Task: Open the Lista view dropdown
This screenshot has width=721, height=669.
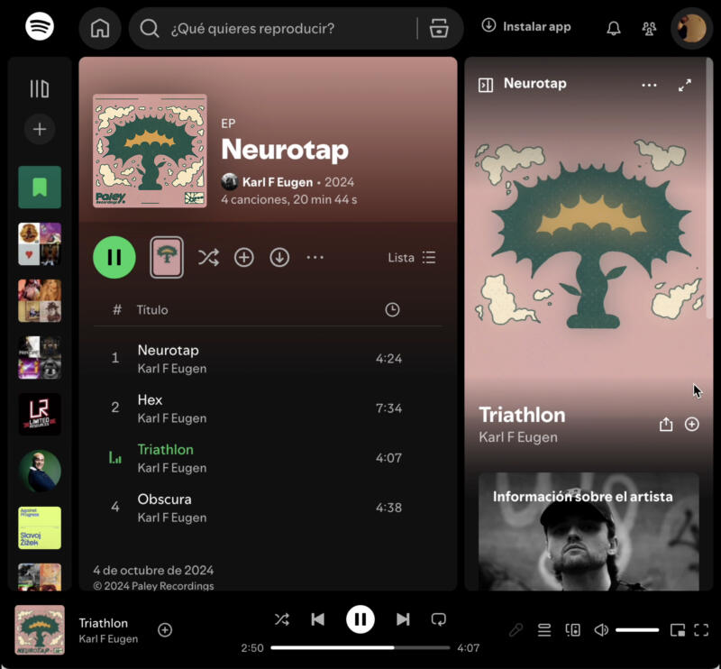Action: [412, 257]
